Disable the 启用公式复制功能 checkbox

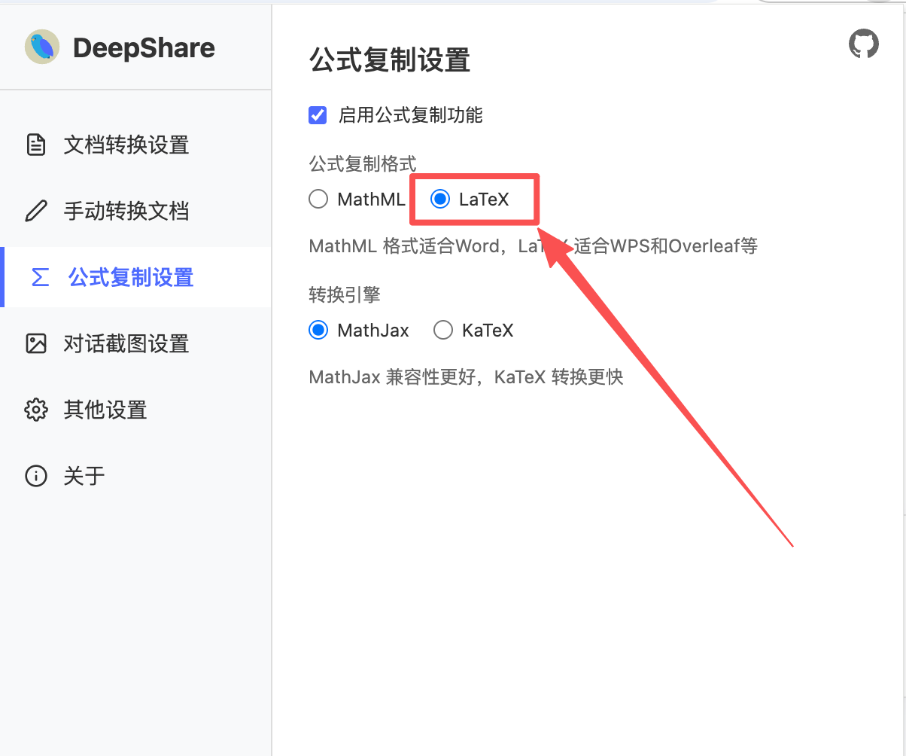pyautogui.click(x=318, y=114)
